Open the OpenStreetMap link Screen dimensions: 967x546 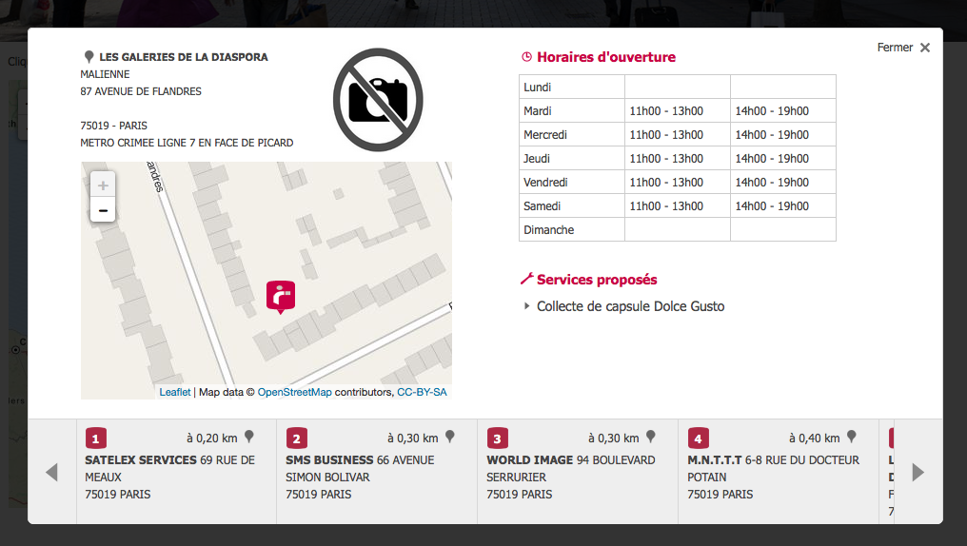click(294, 392)
